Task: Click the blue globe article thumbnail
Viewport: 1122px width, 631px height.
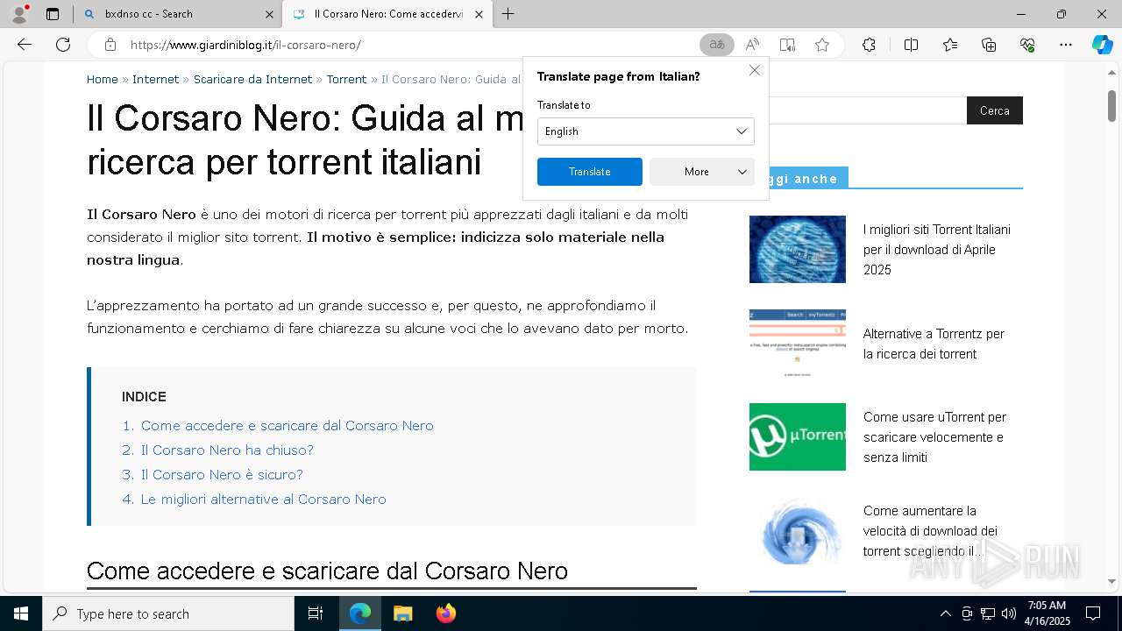Action: (x=798, y=249)
